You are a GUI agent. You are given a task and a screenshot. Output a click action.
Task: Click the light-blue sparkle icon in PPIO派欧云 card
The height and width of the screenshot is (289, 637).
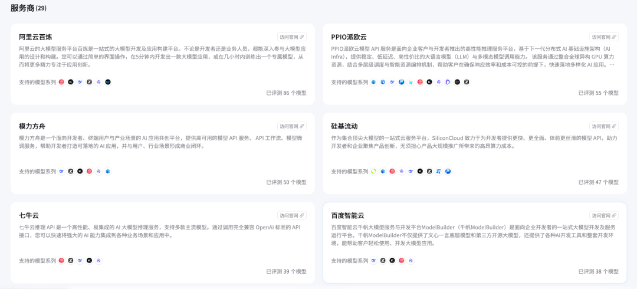[411, 82]
